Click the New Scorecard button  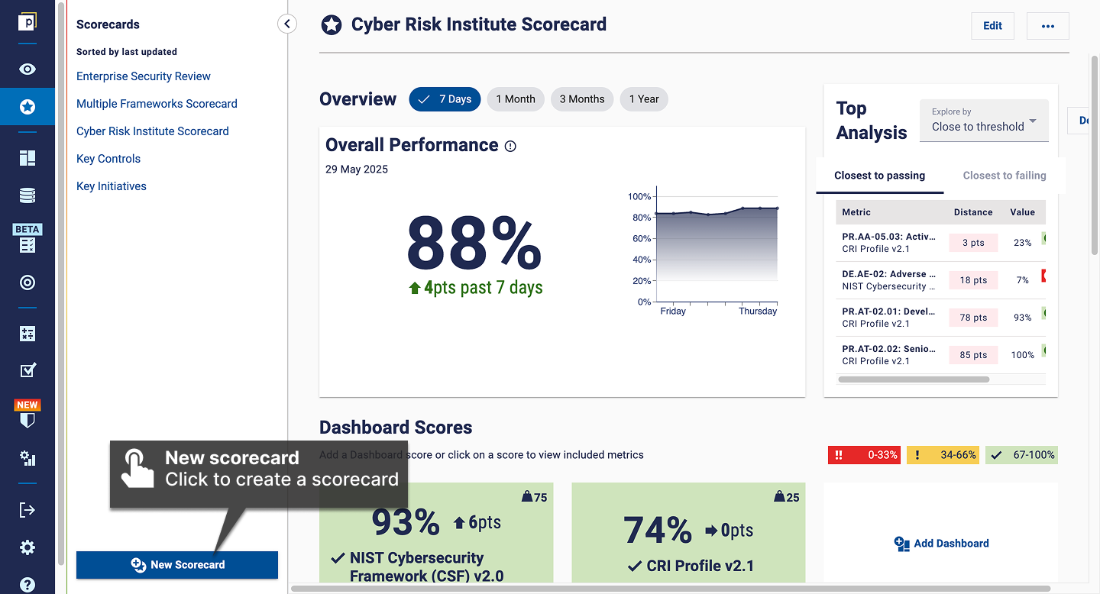pos(177,565)
